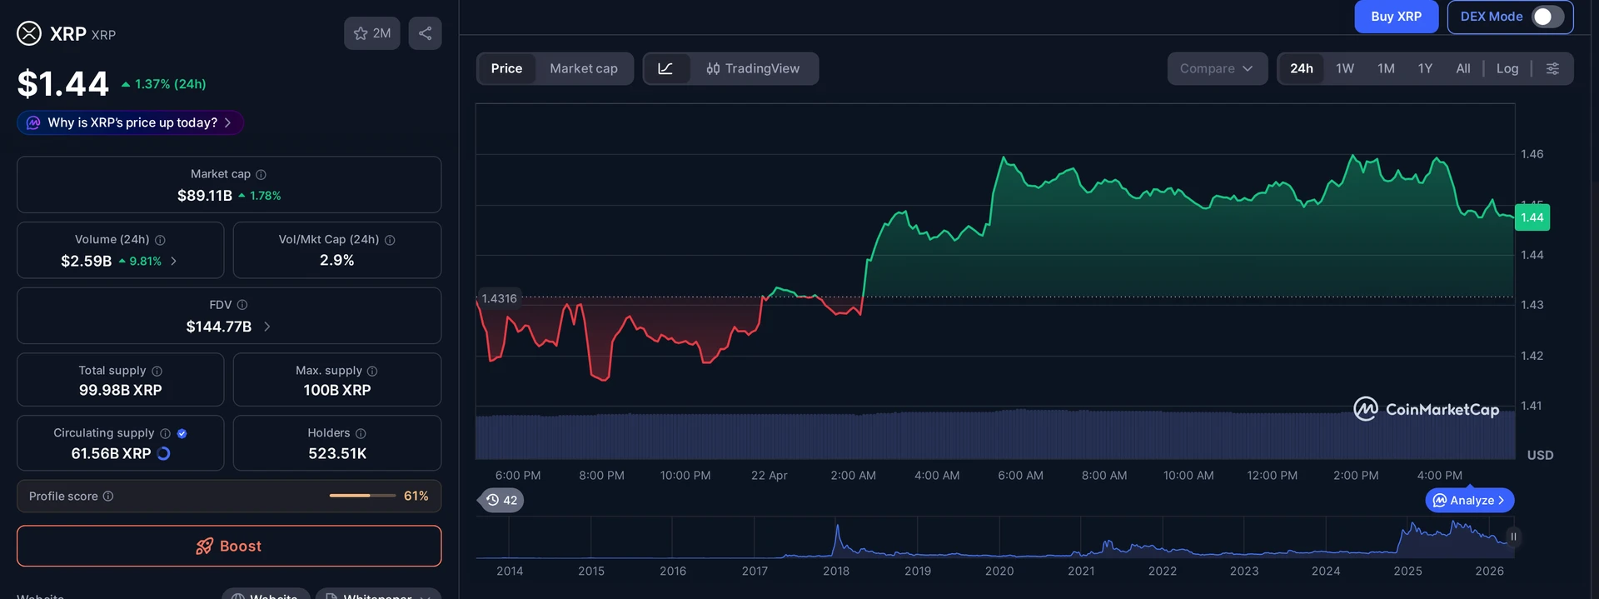
Task: Open Total supply info icon
Action: click(157, 371)
